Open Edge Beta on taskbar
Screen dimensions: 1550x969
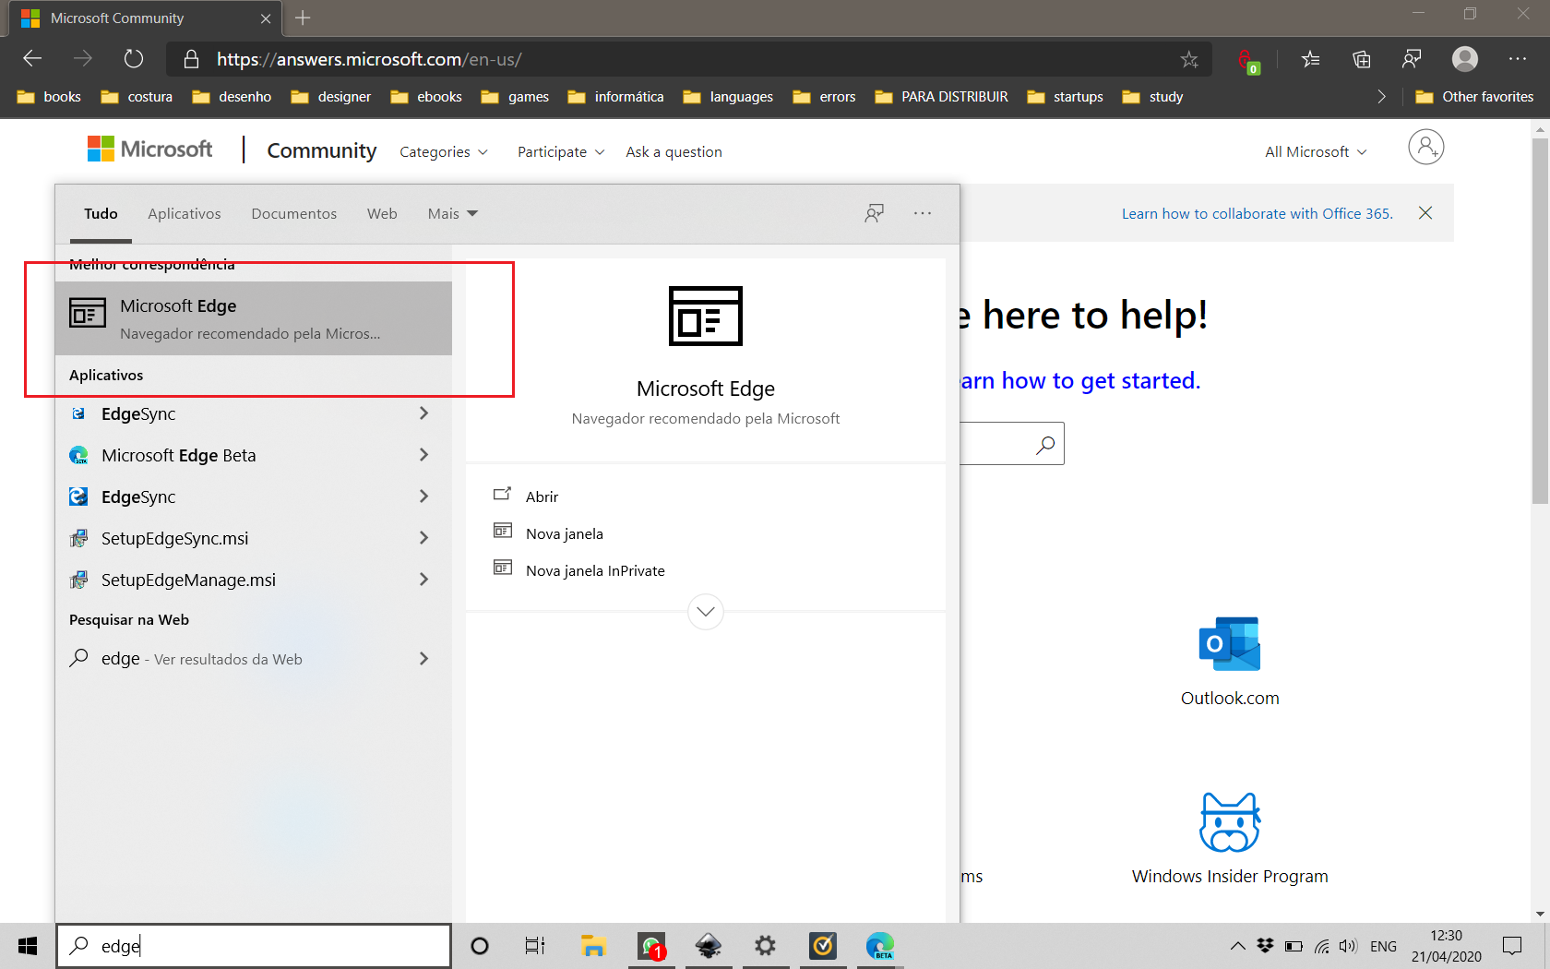tap(880, 946)
